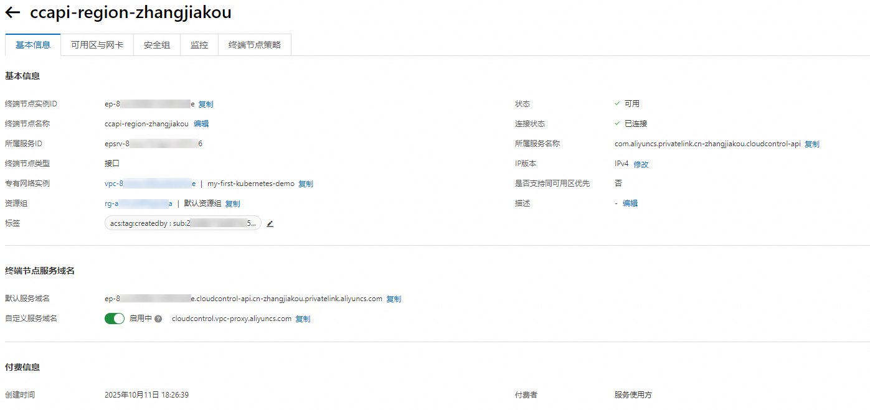The width and height of the screenshot is (870, 410).
Task: Select the my-first-kubernetes-demo text
Action: click(251, 184)
